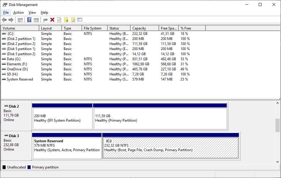Click the checklist settings toolbar icon
Screen dimensions: 281x178
pos(80,20)
